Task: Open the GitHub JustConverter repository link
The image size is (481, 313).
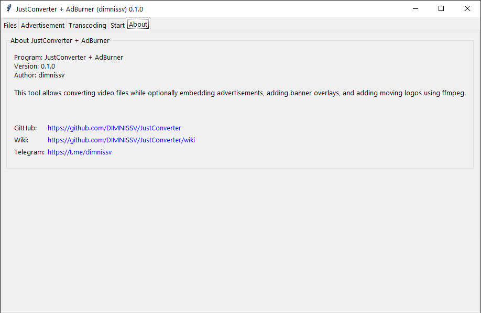Action: (x=114, y=128)
